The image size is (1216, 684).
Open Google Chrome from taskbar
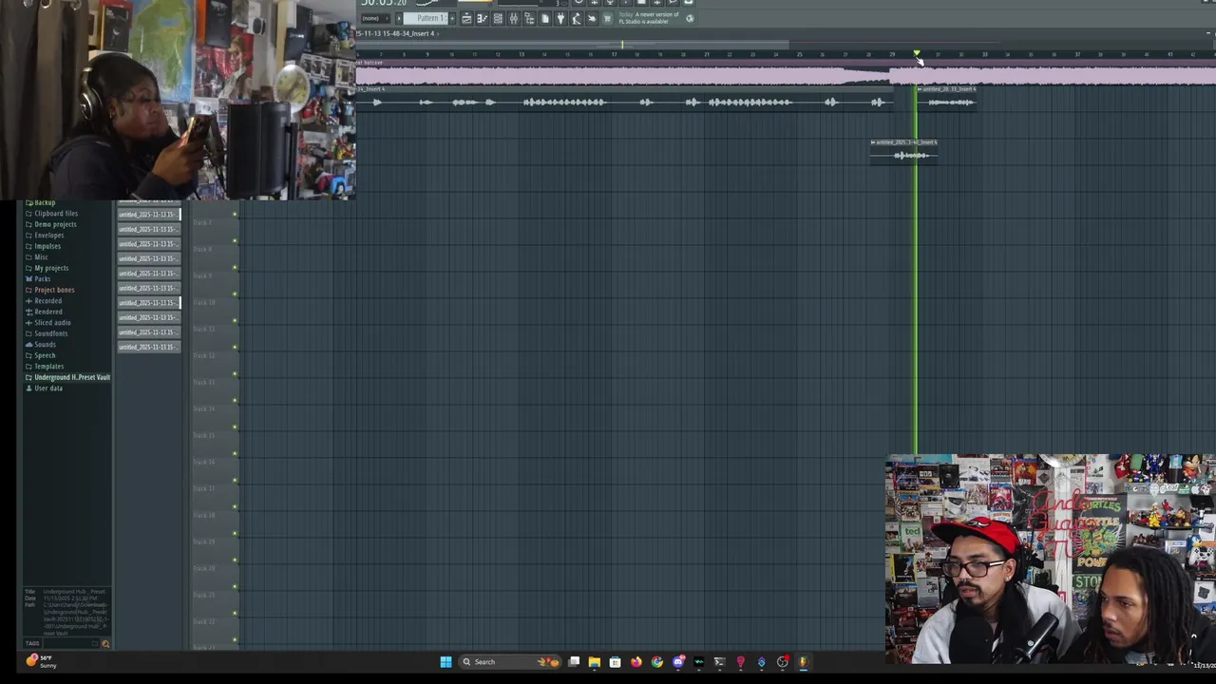657,662
